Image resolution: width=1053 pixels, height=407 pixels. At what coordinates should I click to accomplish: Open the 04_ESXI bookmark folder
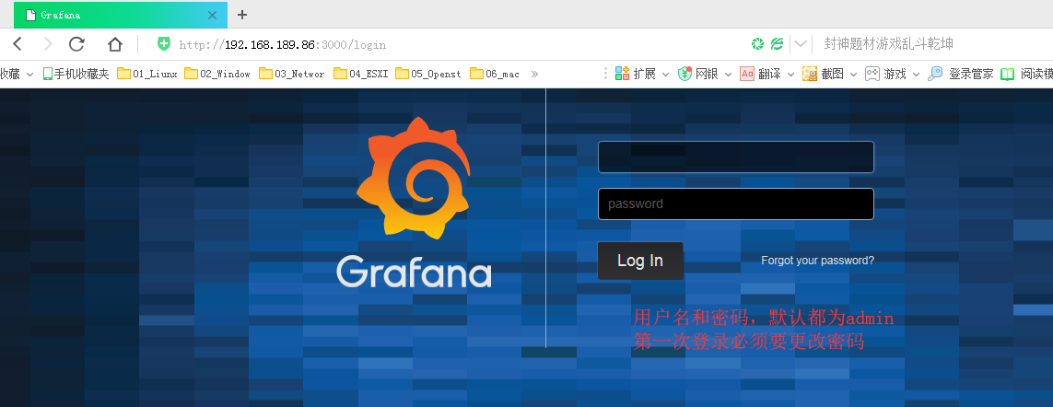[x=361, y=74]
